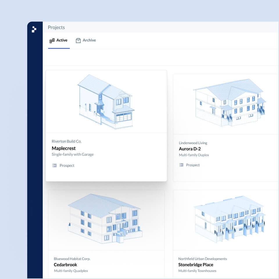Click Aurora D-2's Prospect status icon
The height and width of the screenshot is (279, 279).
tap(181, 165)
